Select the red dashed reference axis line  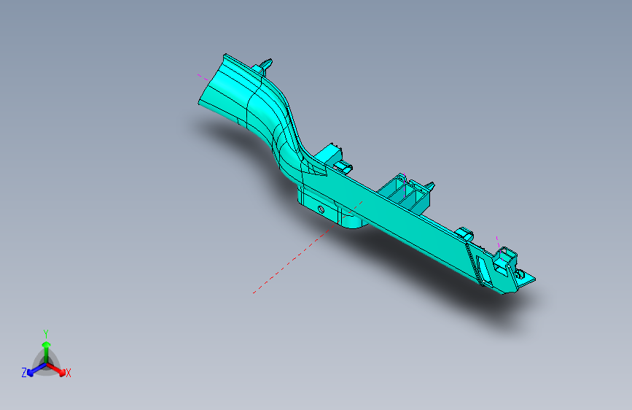coord(308,247)
